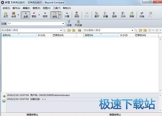Open the 帮助(H) menu
This screenshot has height=116, width=162.
[67, 8]
